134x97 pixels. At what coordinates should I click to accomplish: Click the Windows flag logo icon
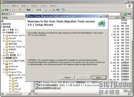point(129,6)
